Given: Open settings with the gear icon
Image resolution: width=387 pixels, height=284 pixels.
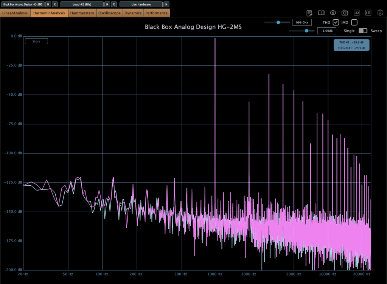Looking at the screenshot, I should tap(380, 13).
